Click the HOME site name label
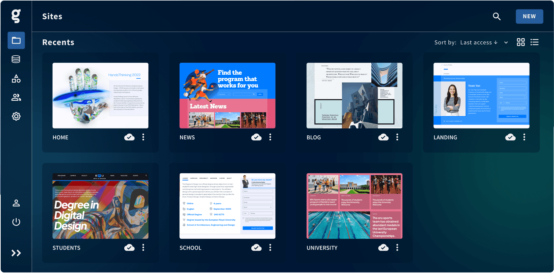Viewport: 554px width, 273px height. point(60,137)
